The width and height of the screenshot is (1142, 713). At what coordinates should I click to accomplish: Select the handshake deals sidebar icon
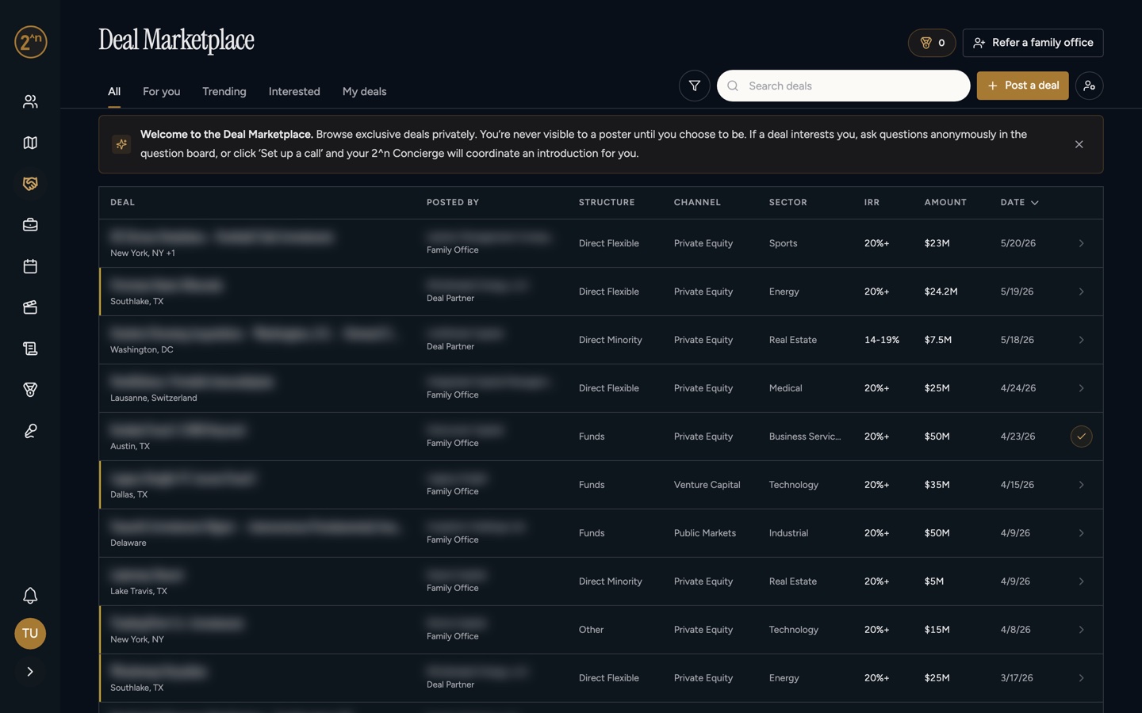point(30,184)
